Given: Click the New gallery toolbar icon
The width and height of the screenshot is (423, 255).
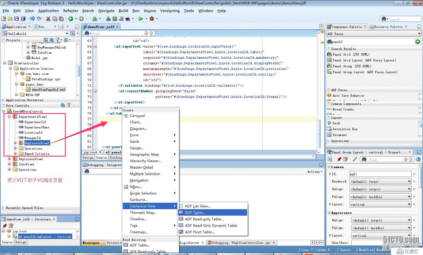Looking at the screenshot, I should [4, 19].
